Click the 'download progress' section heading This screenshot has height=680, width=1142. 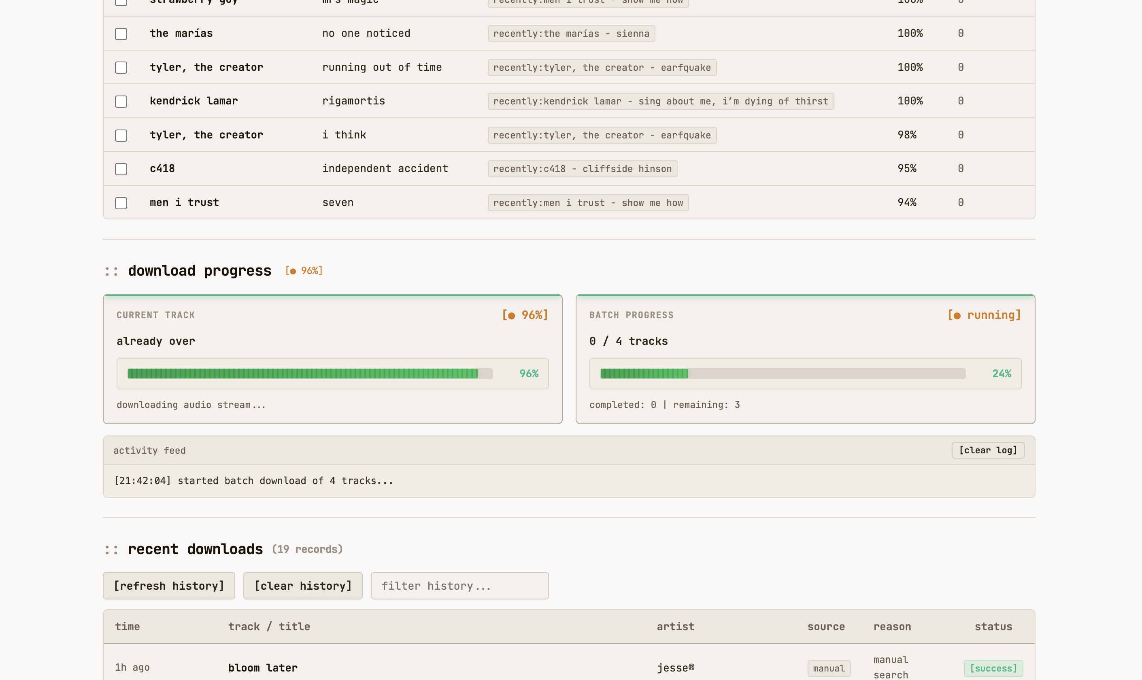199,271
